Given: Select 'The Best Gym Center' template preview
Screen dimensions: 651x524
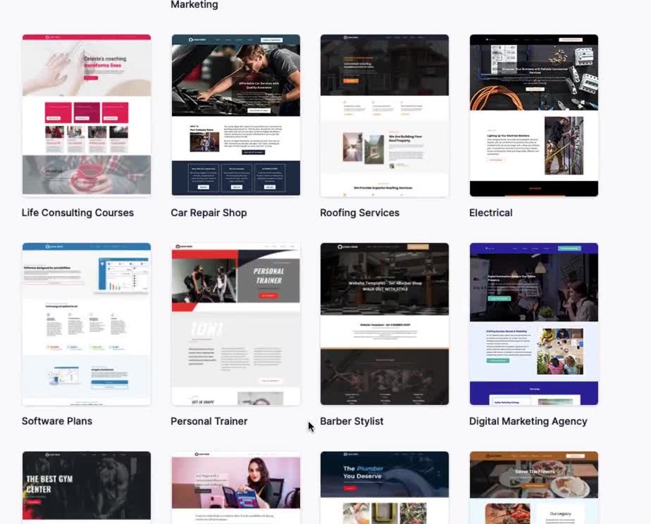Looking at the screenshot, I should (x=87, y=488).
